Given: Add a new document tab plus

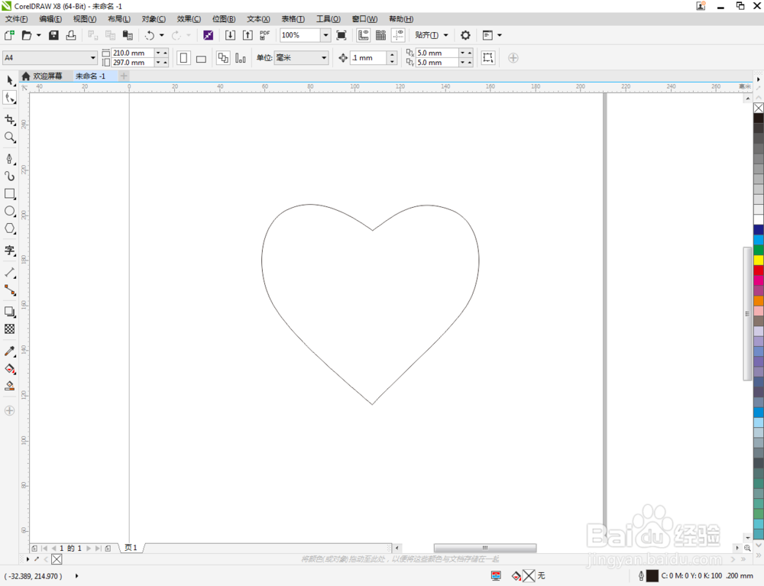Looking at the screenshot, I should pos(124,76).
